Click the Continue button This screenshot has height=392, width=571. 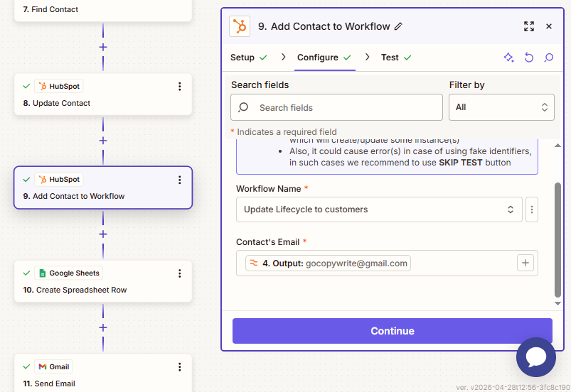click(393, 331)
